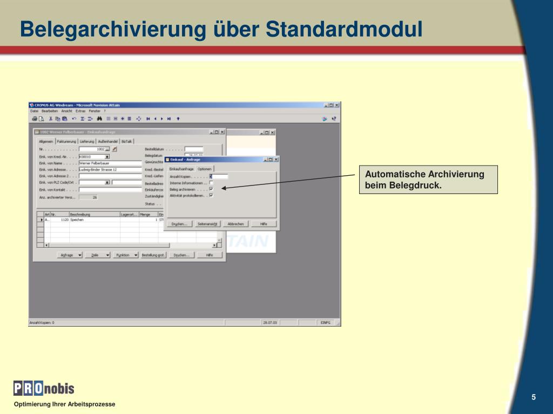Open the Datei menu
553x414 pixels.
point(34,111)
